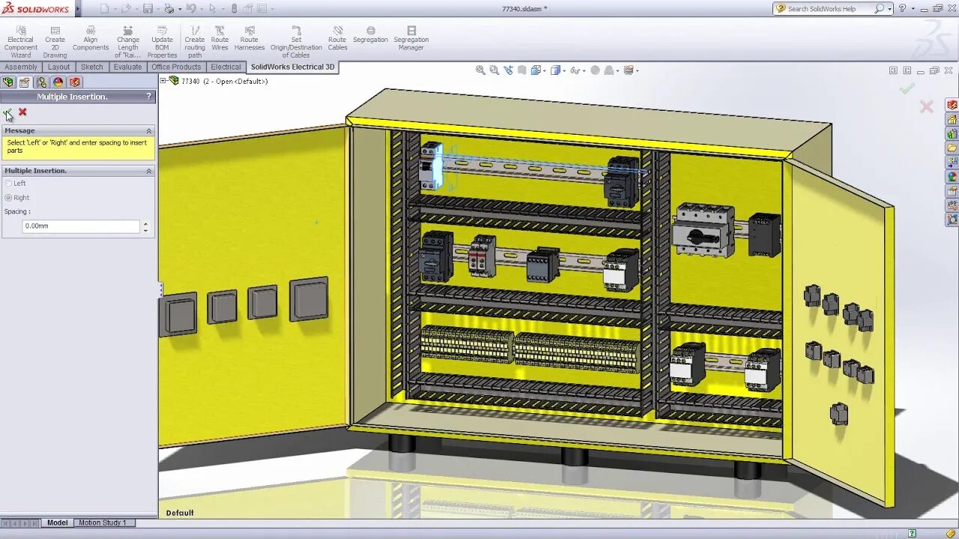Click confirmation corner red X in viewport
The height and width of the screenshot is (539, 959).
pos(927,107)
